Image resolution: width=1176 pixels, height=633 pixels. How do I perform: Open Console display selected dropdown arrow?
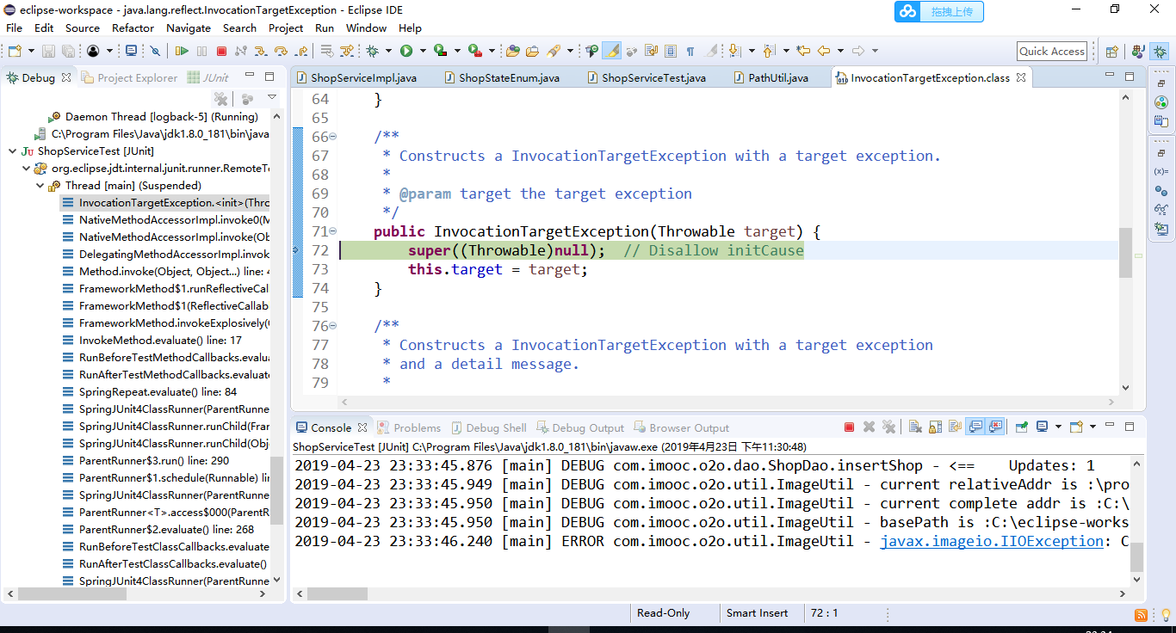tap(1058, 427)
